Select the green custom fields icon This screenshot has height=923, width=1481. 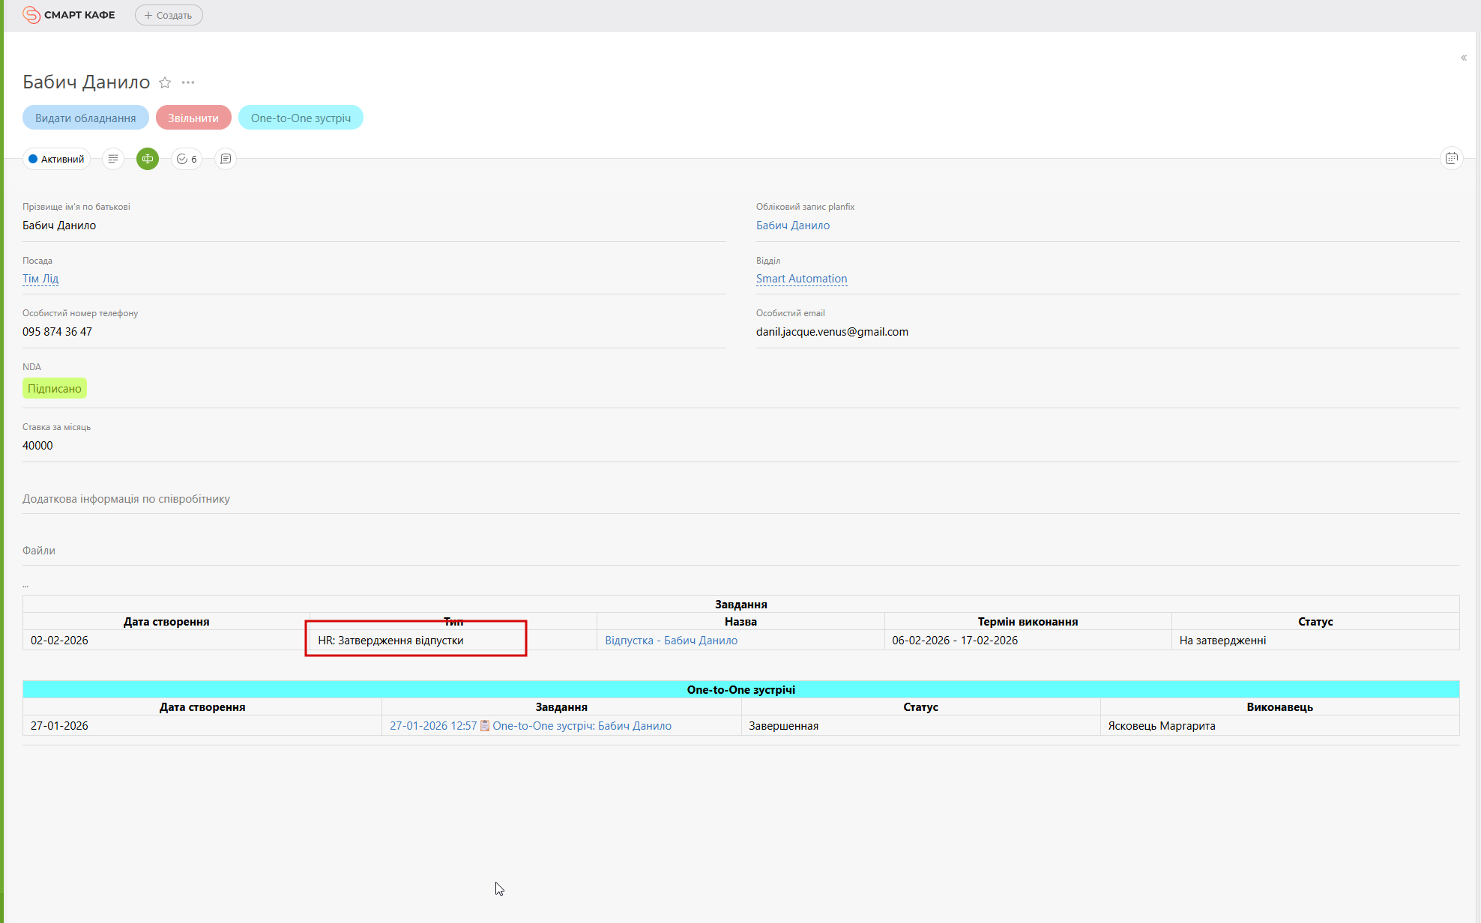(x=148, y=159)
